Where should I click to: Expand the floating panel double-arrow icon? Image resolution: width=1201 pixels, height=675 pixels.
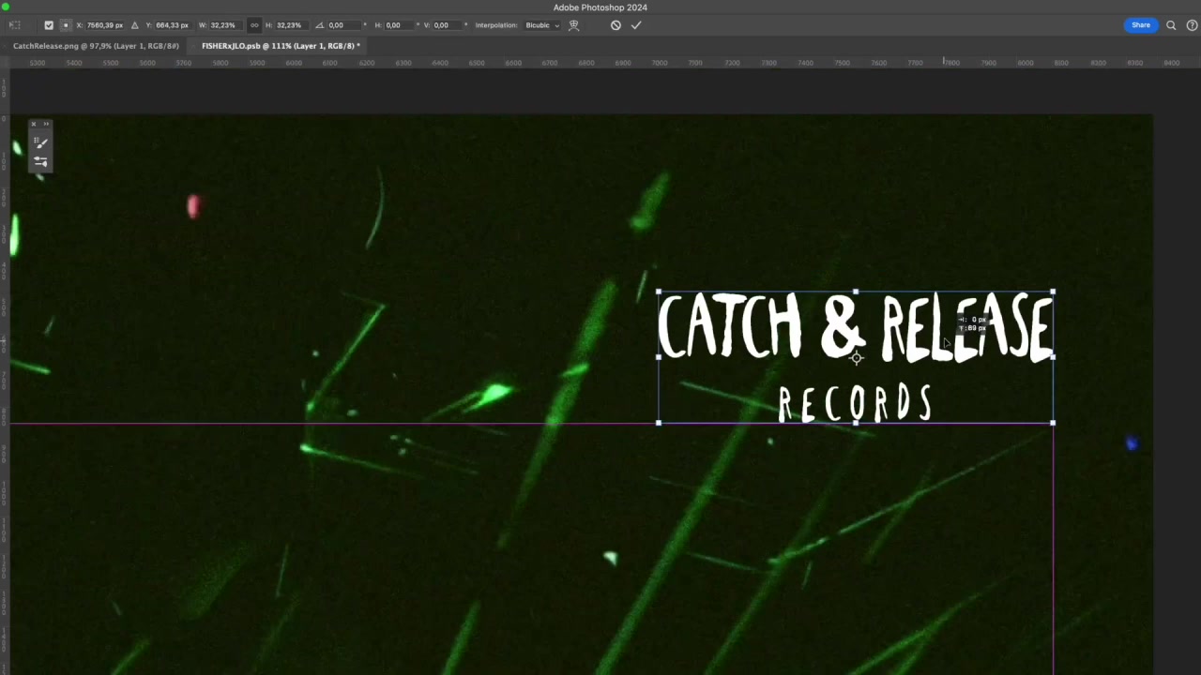pos(46,124)
